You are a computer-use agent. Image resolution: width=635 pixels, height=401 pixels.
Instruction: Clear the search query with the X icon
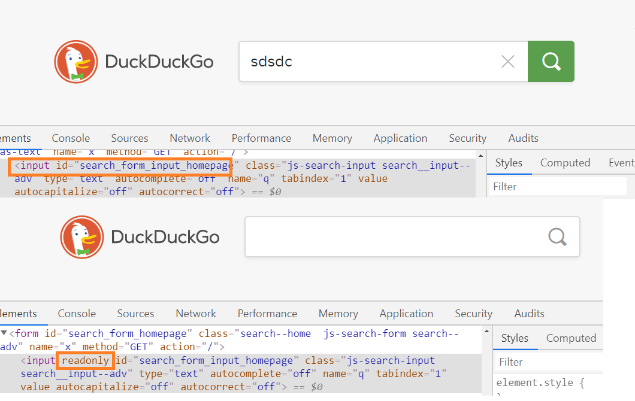[x=508, y=61]
